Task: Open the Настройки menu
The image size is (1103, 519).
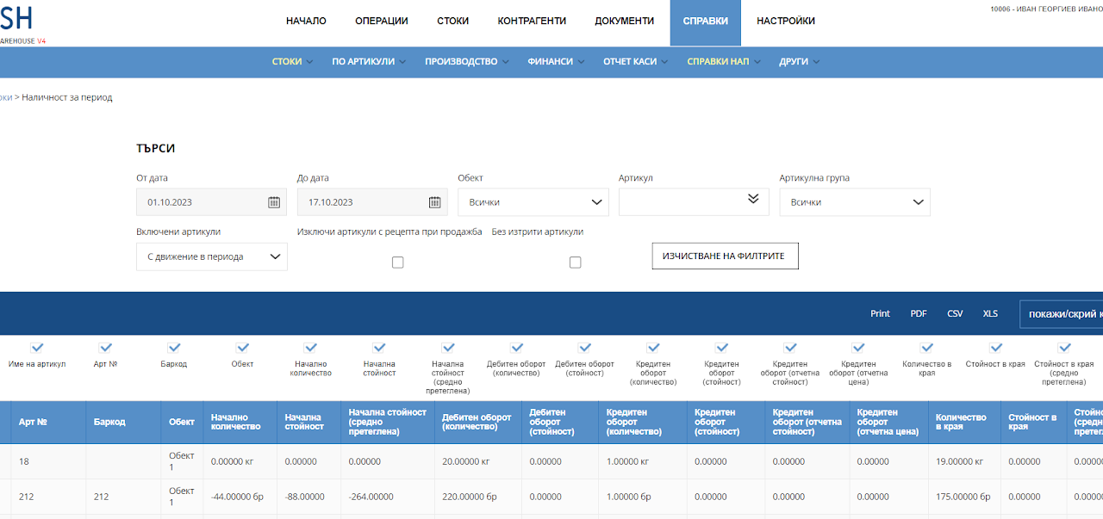Action: click(786, 21)
